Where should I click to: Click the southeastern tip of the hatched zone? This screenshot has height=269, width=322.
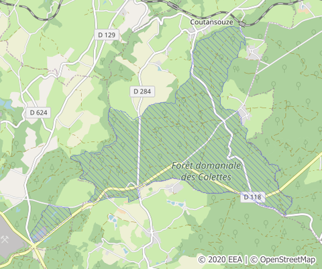coord(286,207)
